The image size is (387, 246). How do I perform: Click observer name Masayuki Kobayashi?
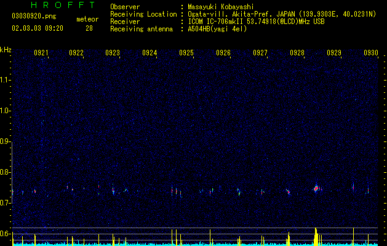221,7
